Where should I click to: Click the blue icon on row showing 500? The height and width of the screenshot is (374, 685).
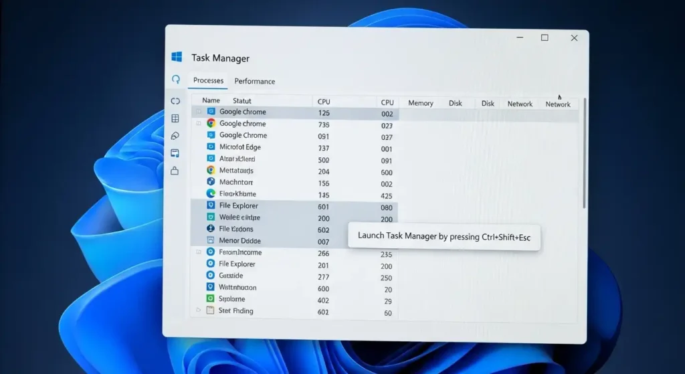pos(211,159)
